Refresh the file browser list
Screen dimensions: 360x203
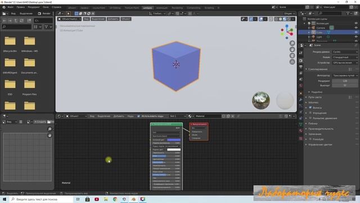pyautogui.click(x=21, y=21)
